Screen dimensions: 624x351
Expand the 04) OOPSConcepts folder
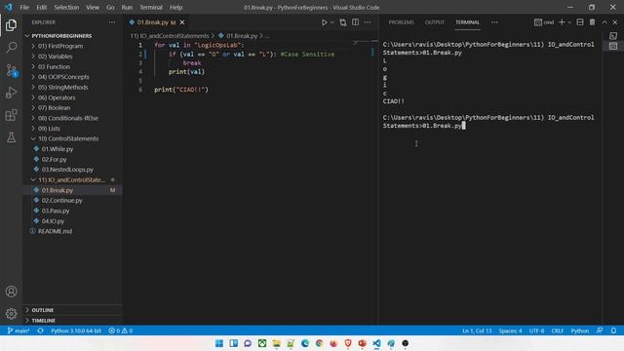72,77
